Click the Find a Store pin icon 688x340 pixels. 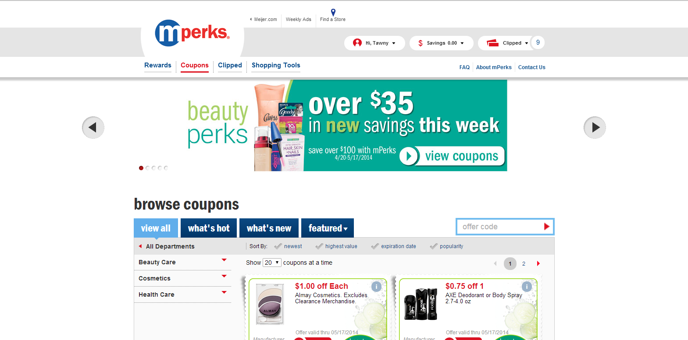click(x=333, y=12)
